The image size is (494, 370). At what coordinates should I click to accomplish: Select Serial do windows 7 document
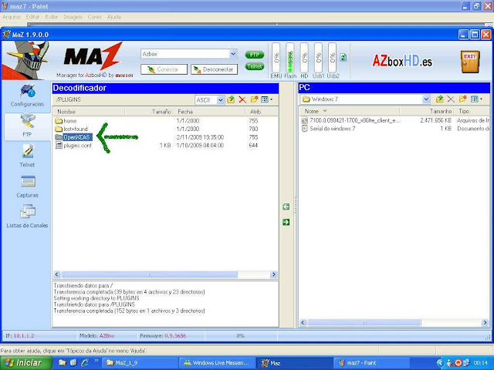pos(328,129)
